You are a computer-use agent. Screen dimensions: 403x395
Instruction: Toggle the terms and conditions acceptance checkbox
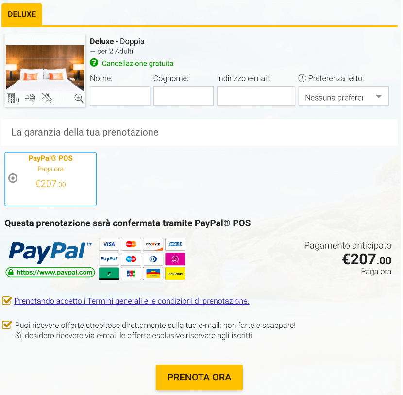click(7, 300)
